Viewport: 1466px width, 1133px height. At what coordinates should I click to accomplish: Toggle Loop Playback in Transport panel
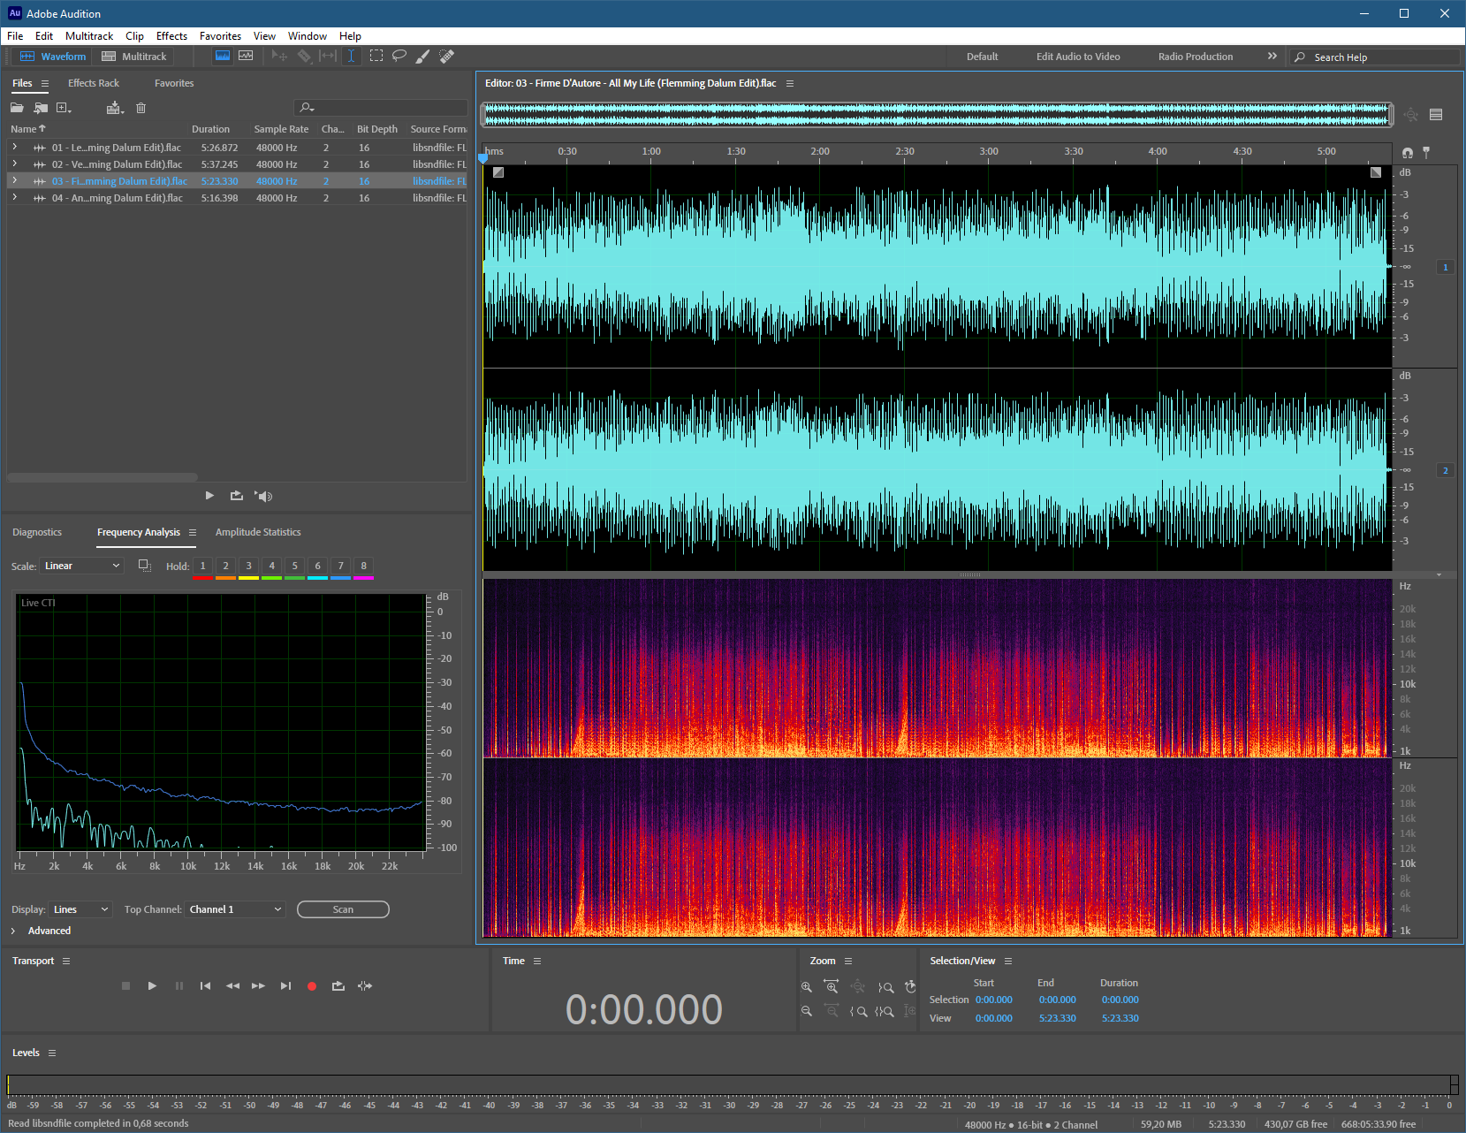click(x=338, y=986)
